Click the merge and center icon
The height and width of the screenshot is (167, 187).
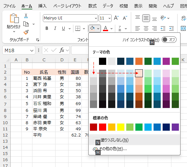[x=183, y=28]
